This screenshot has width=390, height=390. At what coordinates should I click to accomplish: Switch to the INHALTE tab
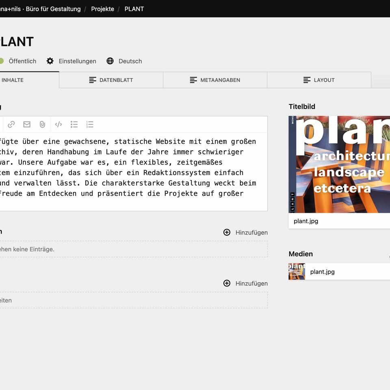(x=29, y=80)
